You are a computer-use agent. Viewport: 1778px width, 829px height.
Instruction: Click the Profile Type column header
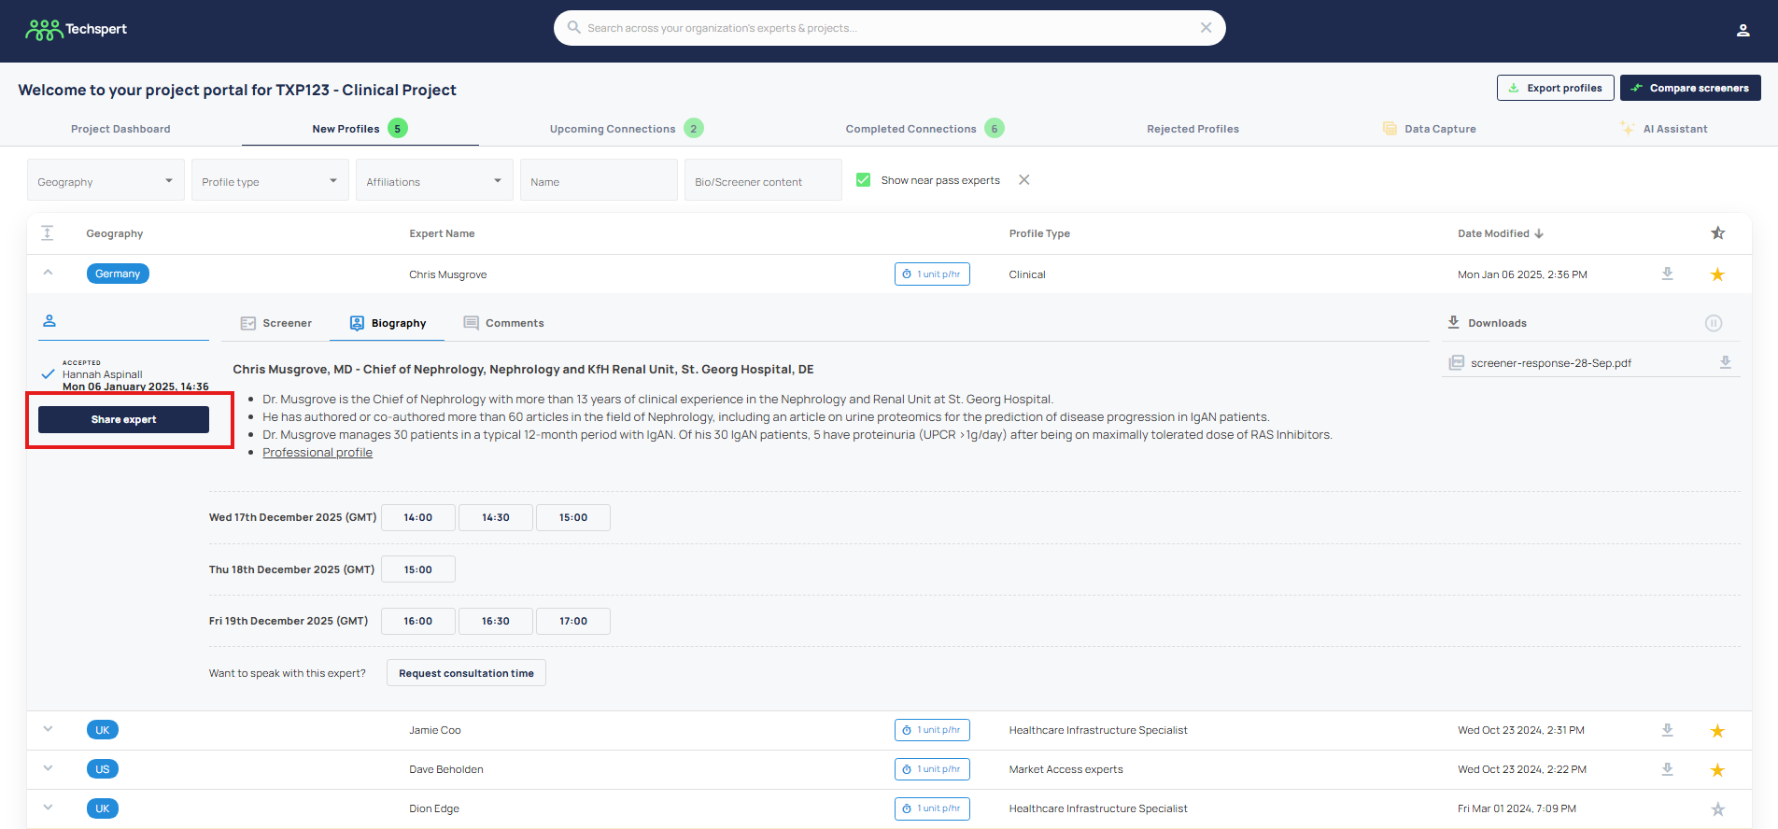[x=1039, y=233]
